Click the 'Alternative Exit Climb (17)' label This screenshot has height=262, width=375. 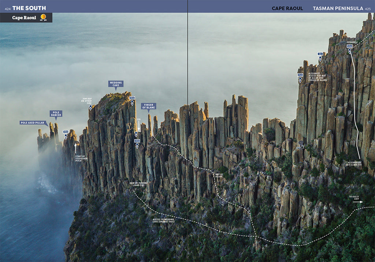[354, 164]
